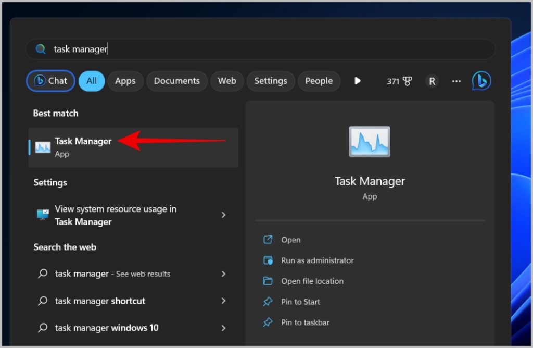This screenshot has height=348, width=533.
Task: Expand 'task manager windows 10' suggestion chevron
Action: [x=223, y=328]
